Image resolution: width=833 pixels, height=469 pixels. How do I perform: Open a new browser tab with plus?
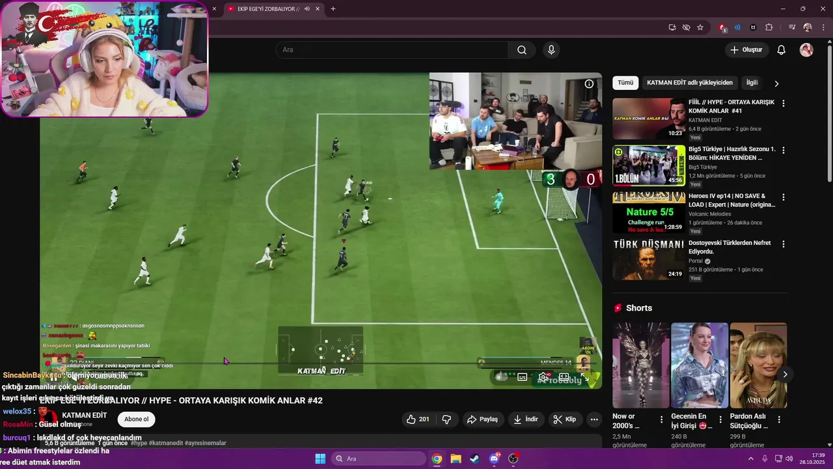pos(333,9)
